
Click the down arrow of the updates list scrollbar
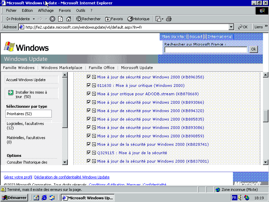265,162
